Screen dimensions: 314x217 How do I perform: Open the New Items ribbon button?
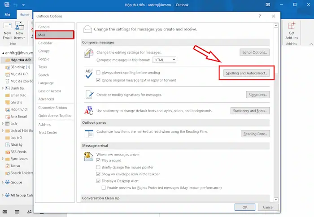tap(19, 30)
